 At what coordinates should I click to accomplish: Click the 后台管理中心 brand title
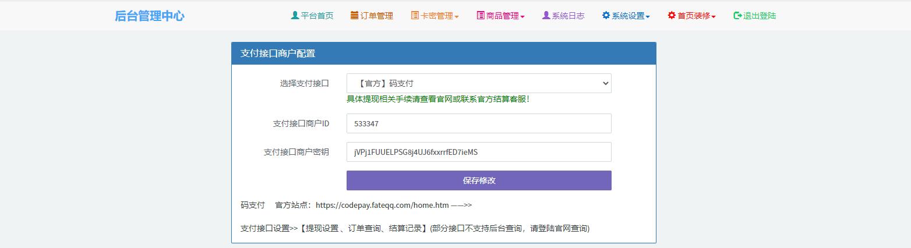pos(150,16)
